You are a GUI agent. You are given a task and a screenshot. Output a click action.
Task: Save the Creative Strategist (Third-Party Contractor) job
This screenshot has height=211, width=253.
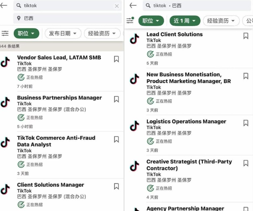pyautogui.click(x=246, y=163)
